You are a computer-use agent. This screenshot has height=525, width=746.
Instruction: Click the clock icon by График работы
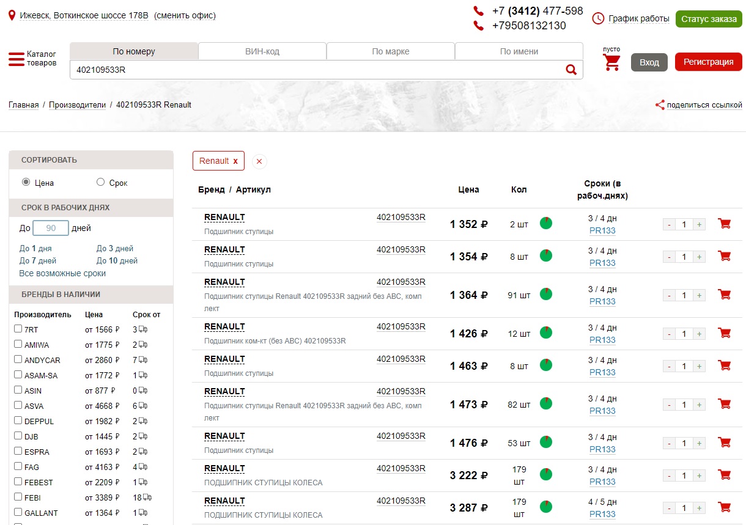pyautogui.click(x=598, y=19)
